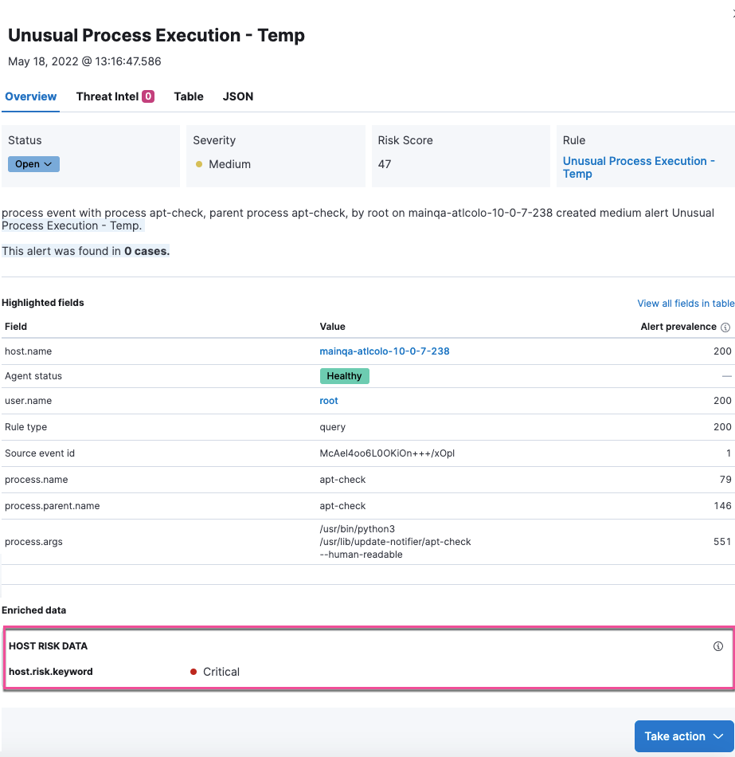Click the Source event id value
Viewport: 735px width, 757px height.
tap(387, 453)
